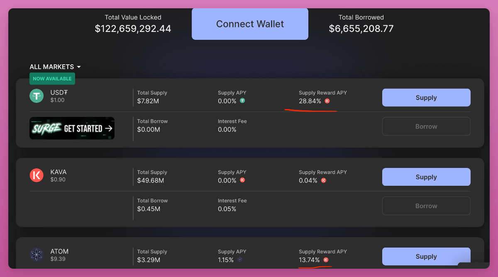The image size is (498, 277).
Task: Click Kava icon beside 13.74% reward APY
Action: click(x=326, y=260)
